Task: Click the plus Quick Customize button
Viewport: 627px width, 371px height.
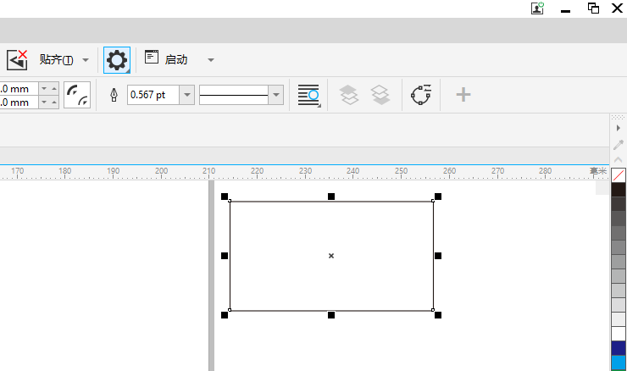Action: point(463,95)
